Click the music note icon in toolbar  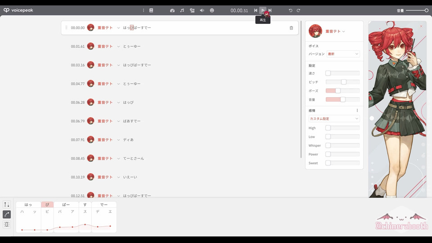(182, 10)
